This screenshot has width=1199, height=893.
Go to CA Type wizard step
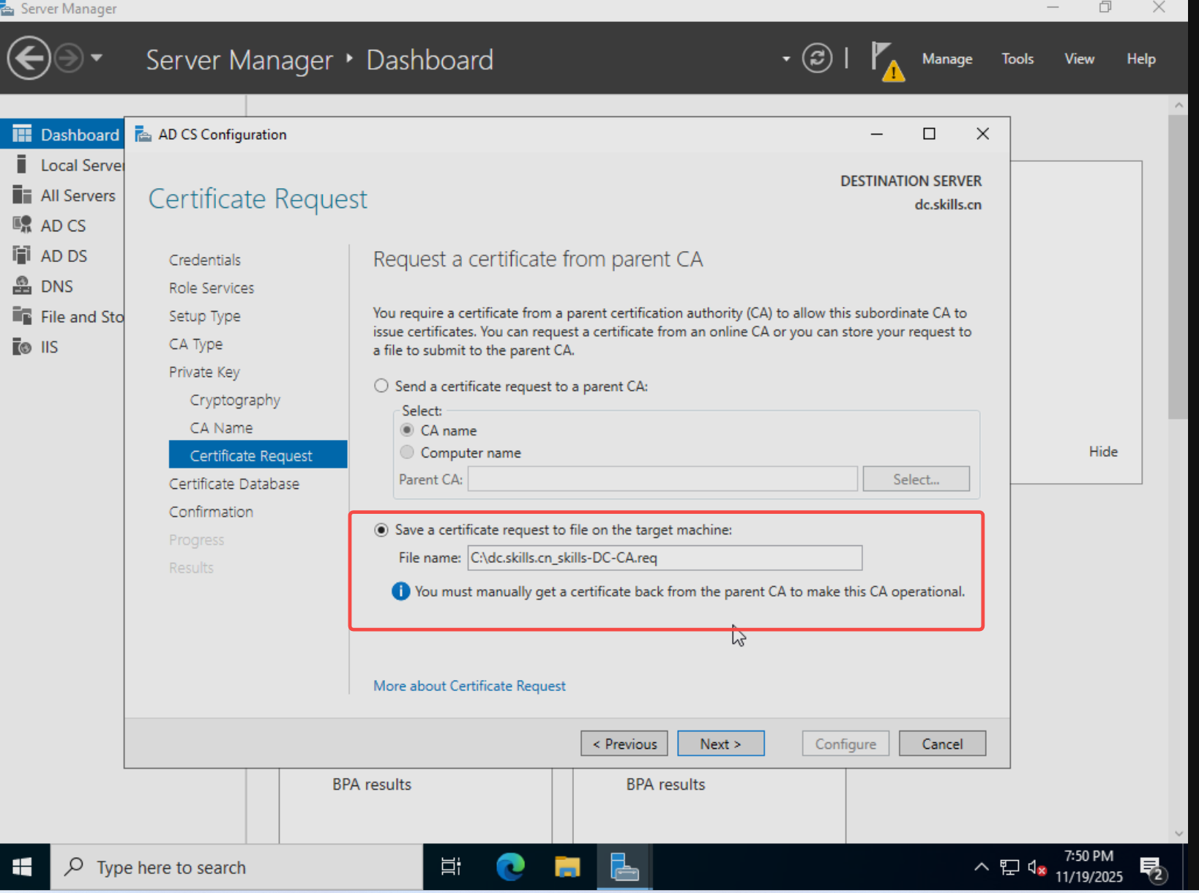(x=195, y=344)
